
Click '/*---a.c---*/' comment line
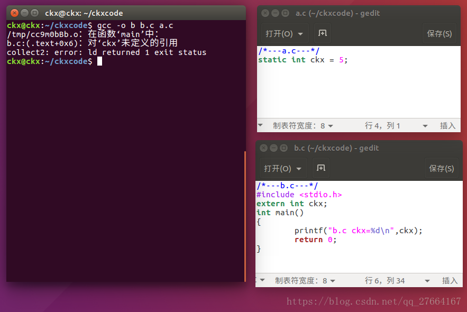tap(289, 51)
